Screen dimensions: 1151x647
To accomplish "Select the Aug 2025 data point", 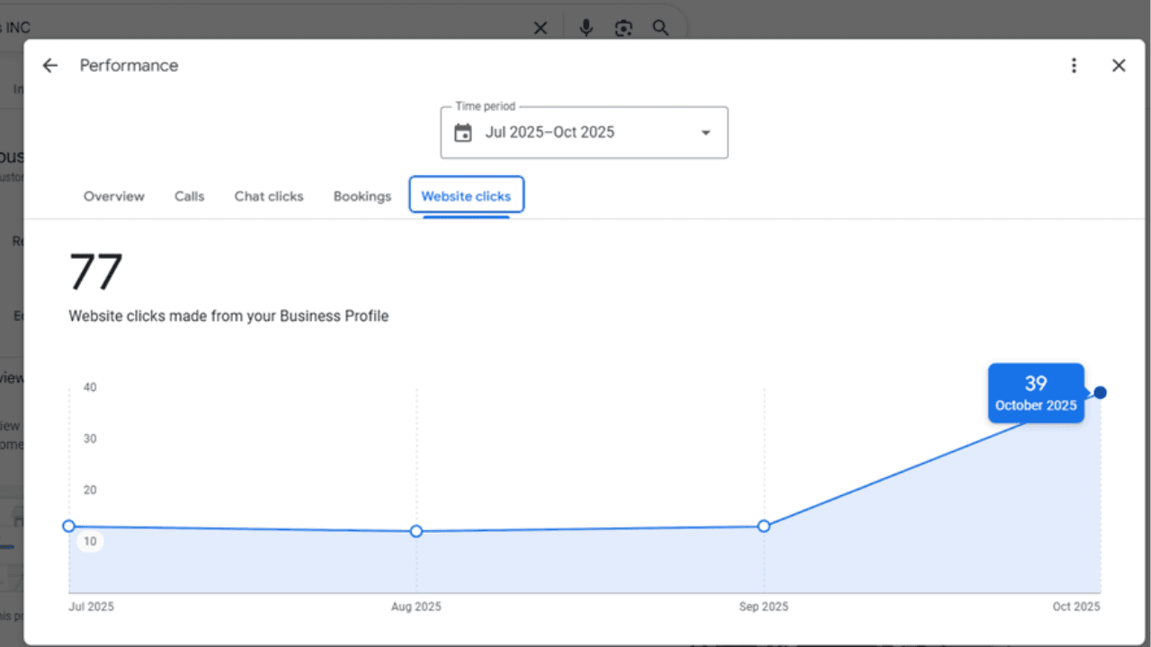I will pyautogui.click(x=415, y=531).
